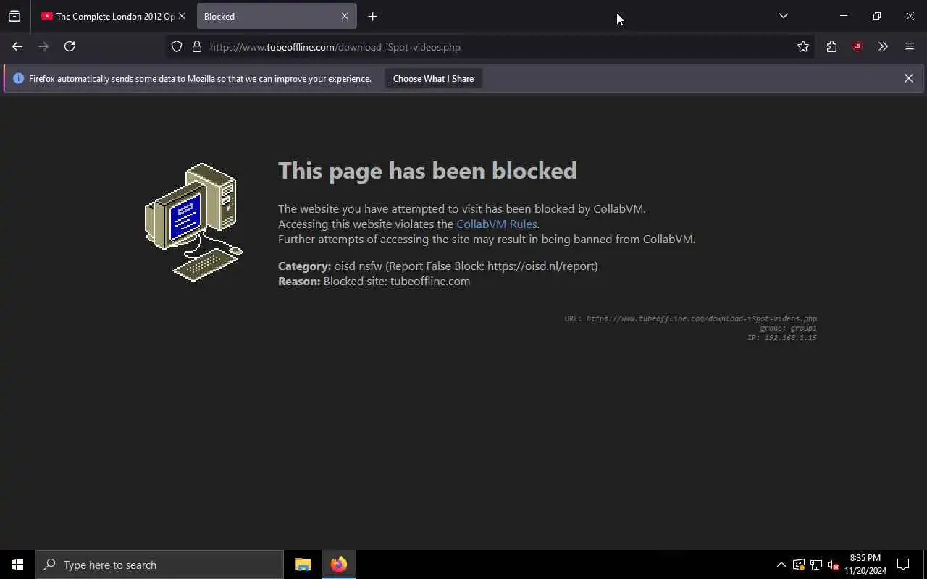
Task: Restore down the Firefox window
Action: [x=876, y=16]
